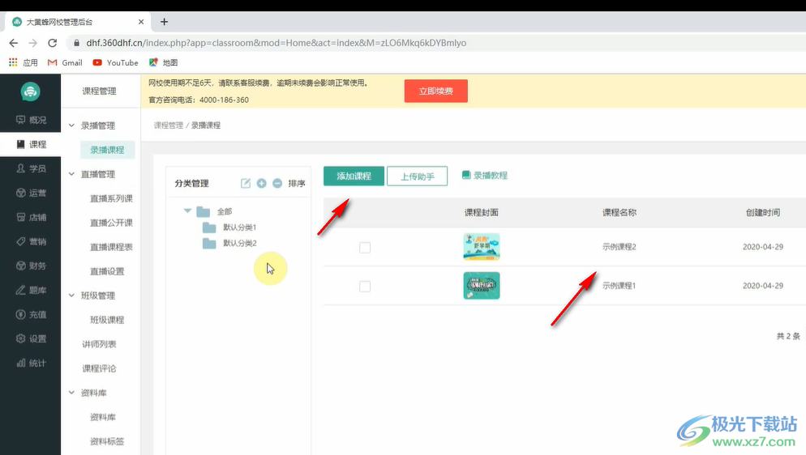Click the 立即续费 renew button
The image size is (806, 455).
[x=436, y=91]
